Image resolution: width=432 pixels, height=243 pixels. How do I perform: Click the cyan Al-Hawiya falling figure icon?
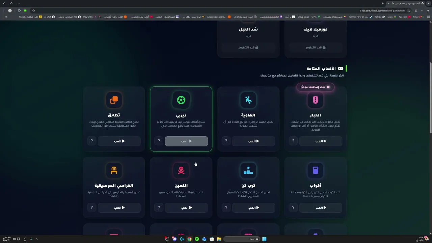pos(248,100)
